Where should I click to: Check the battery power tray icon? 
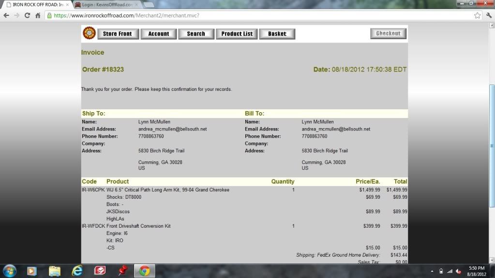[x=441, y=271]
